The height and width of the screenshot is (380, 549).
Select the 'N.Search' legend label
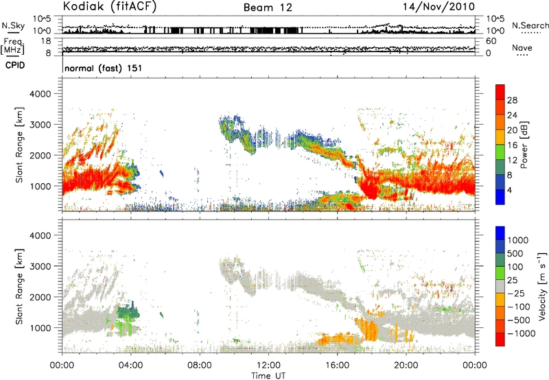tap(530, 25)
